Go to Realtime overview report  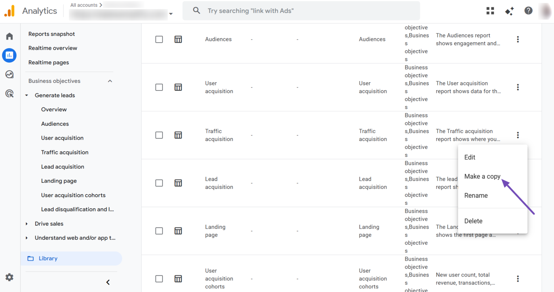tap(53, 48)
